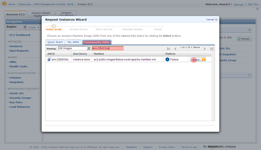The image size is (261, 150).
Task: Open the US East region dropdown
Action: (x=31, y=27)
